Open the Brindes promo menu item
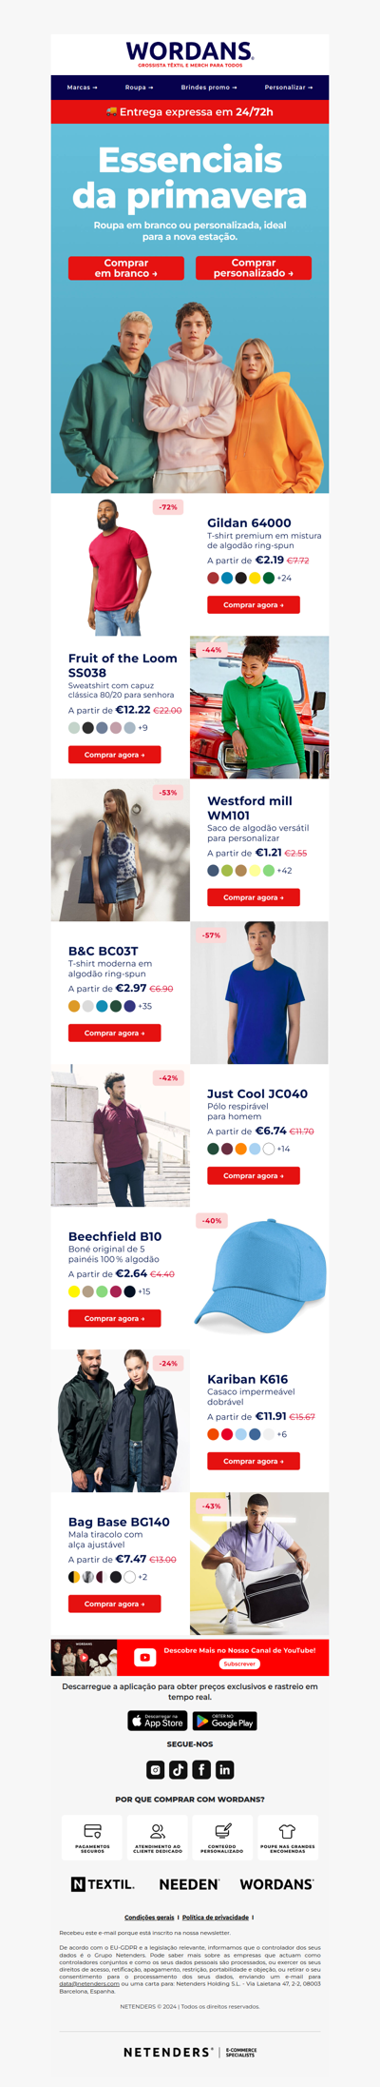Viewport: 380px width, 2087px height. [x=208, y=88]
